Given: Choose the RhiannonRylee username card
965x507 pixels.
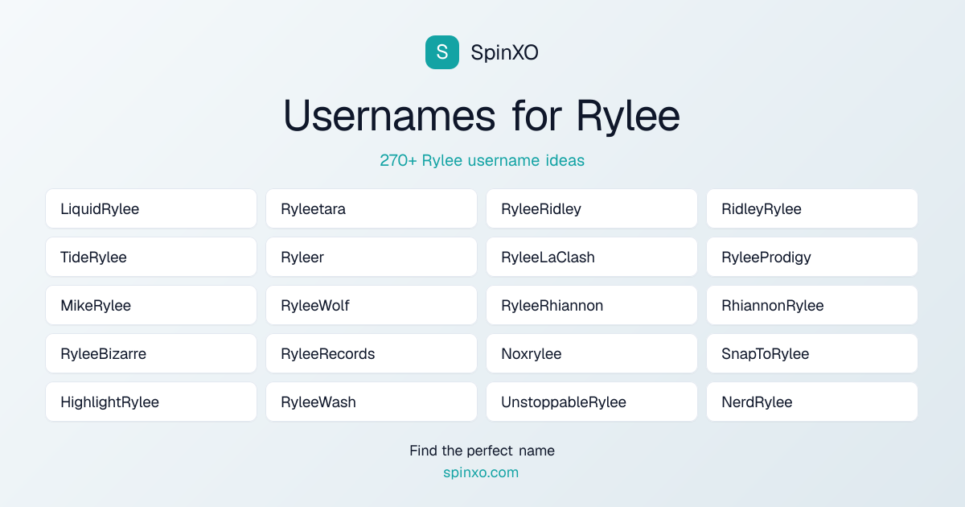Looking at the screenshot, I should point(812,305).
